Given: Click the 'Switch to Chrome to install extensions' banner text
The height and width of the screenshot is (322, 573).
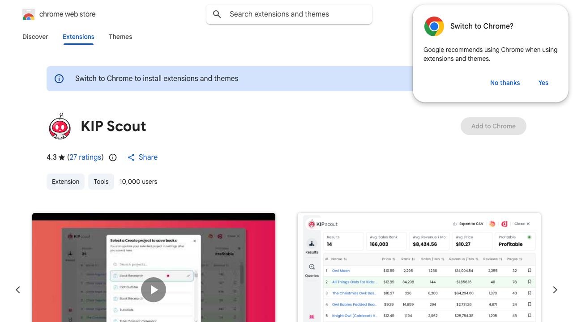Looking at the screenshot, I should click(x=157, y=79).
